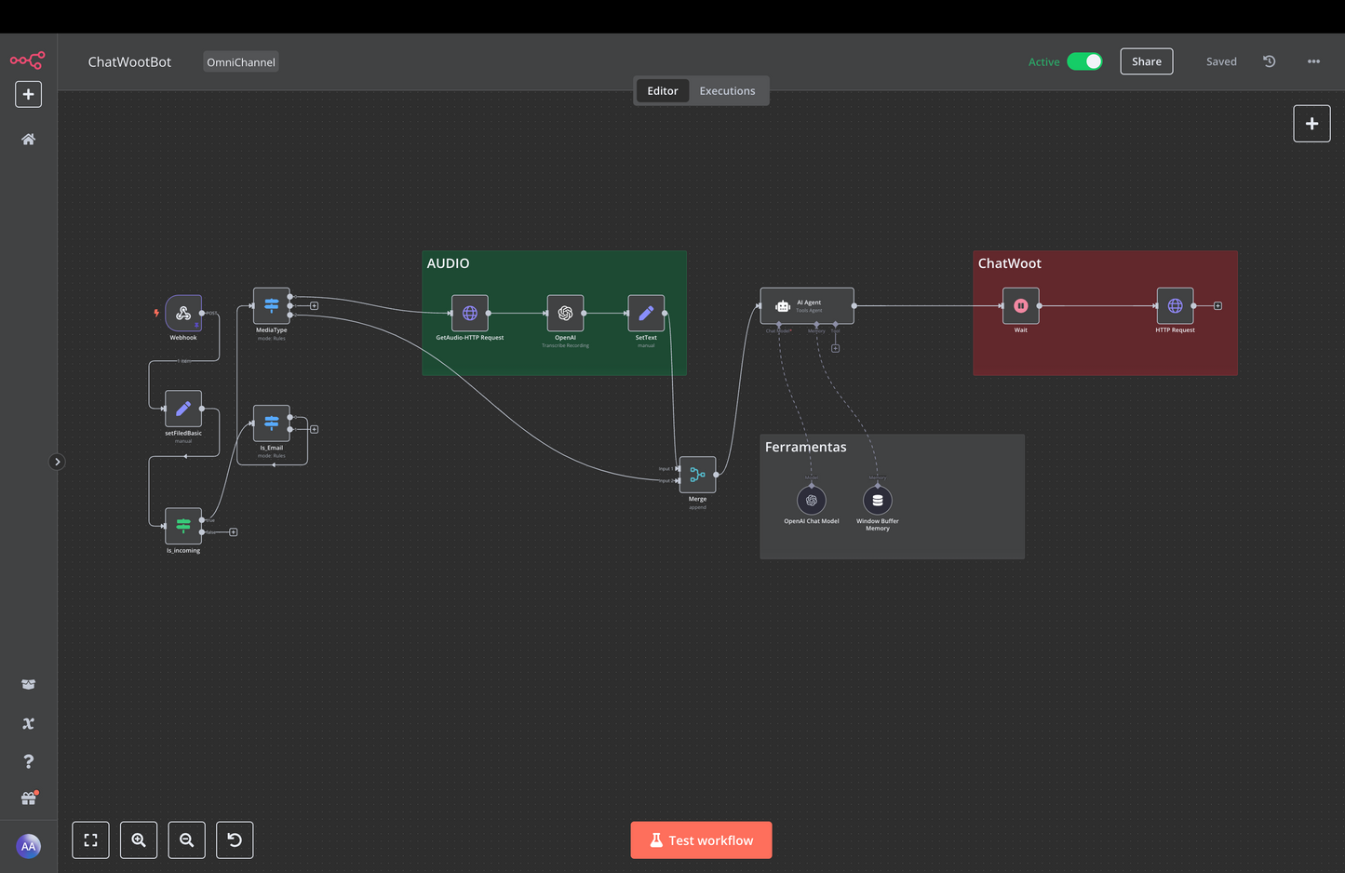Image resolution: width=1345 pixels, height=873 pixels.
Task: Disable the Active workflow toggle
Action: coord(1084,61)
